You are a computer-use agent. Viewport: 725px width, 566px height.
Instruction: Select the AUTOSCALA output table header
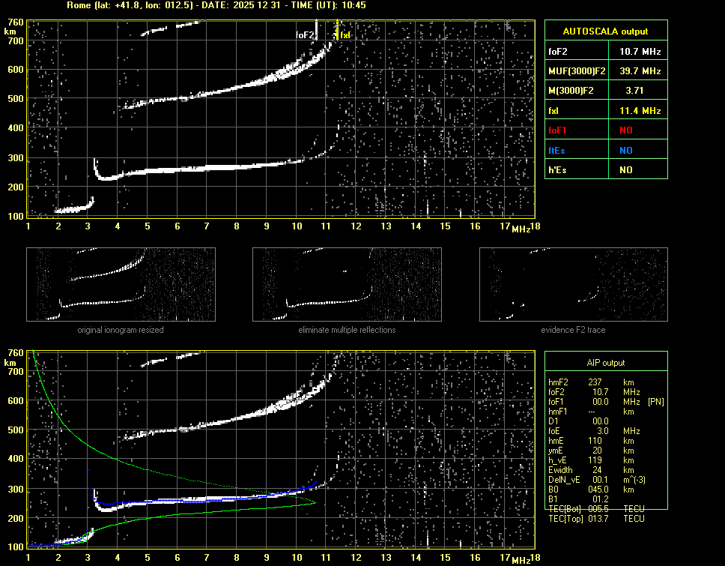(x=605, y=31)
